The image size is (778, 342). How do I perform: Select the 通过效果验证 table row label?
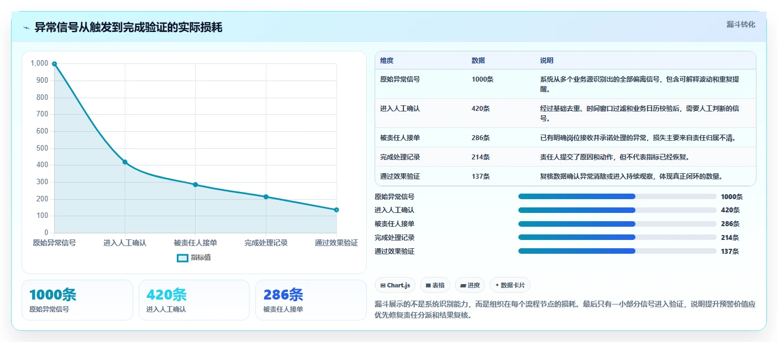(x=400, y=177)
